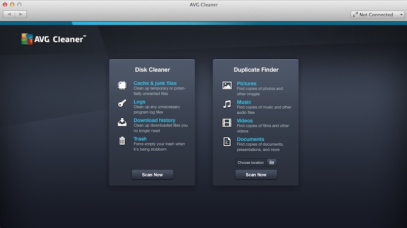The height and width of the screenshot is (228, 407).
Task: Click the Videos film strip icon
Action: (x=227, y=123)
